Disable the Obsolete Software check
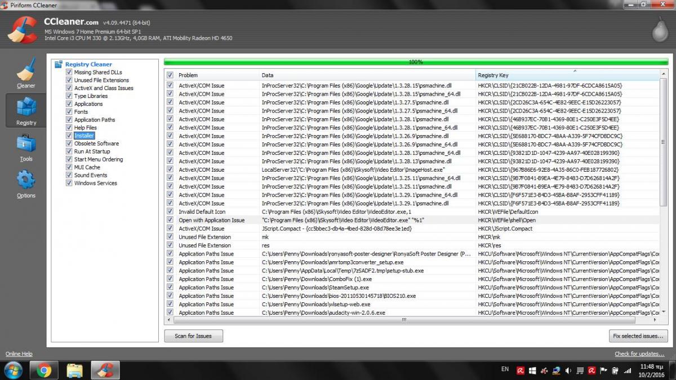Image resolution: width=676 pixels, height=380 pixels. [69, 144]
